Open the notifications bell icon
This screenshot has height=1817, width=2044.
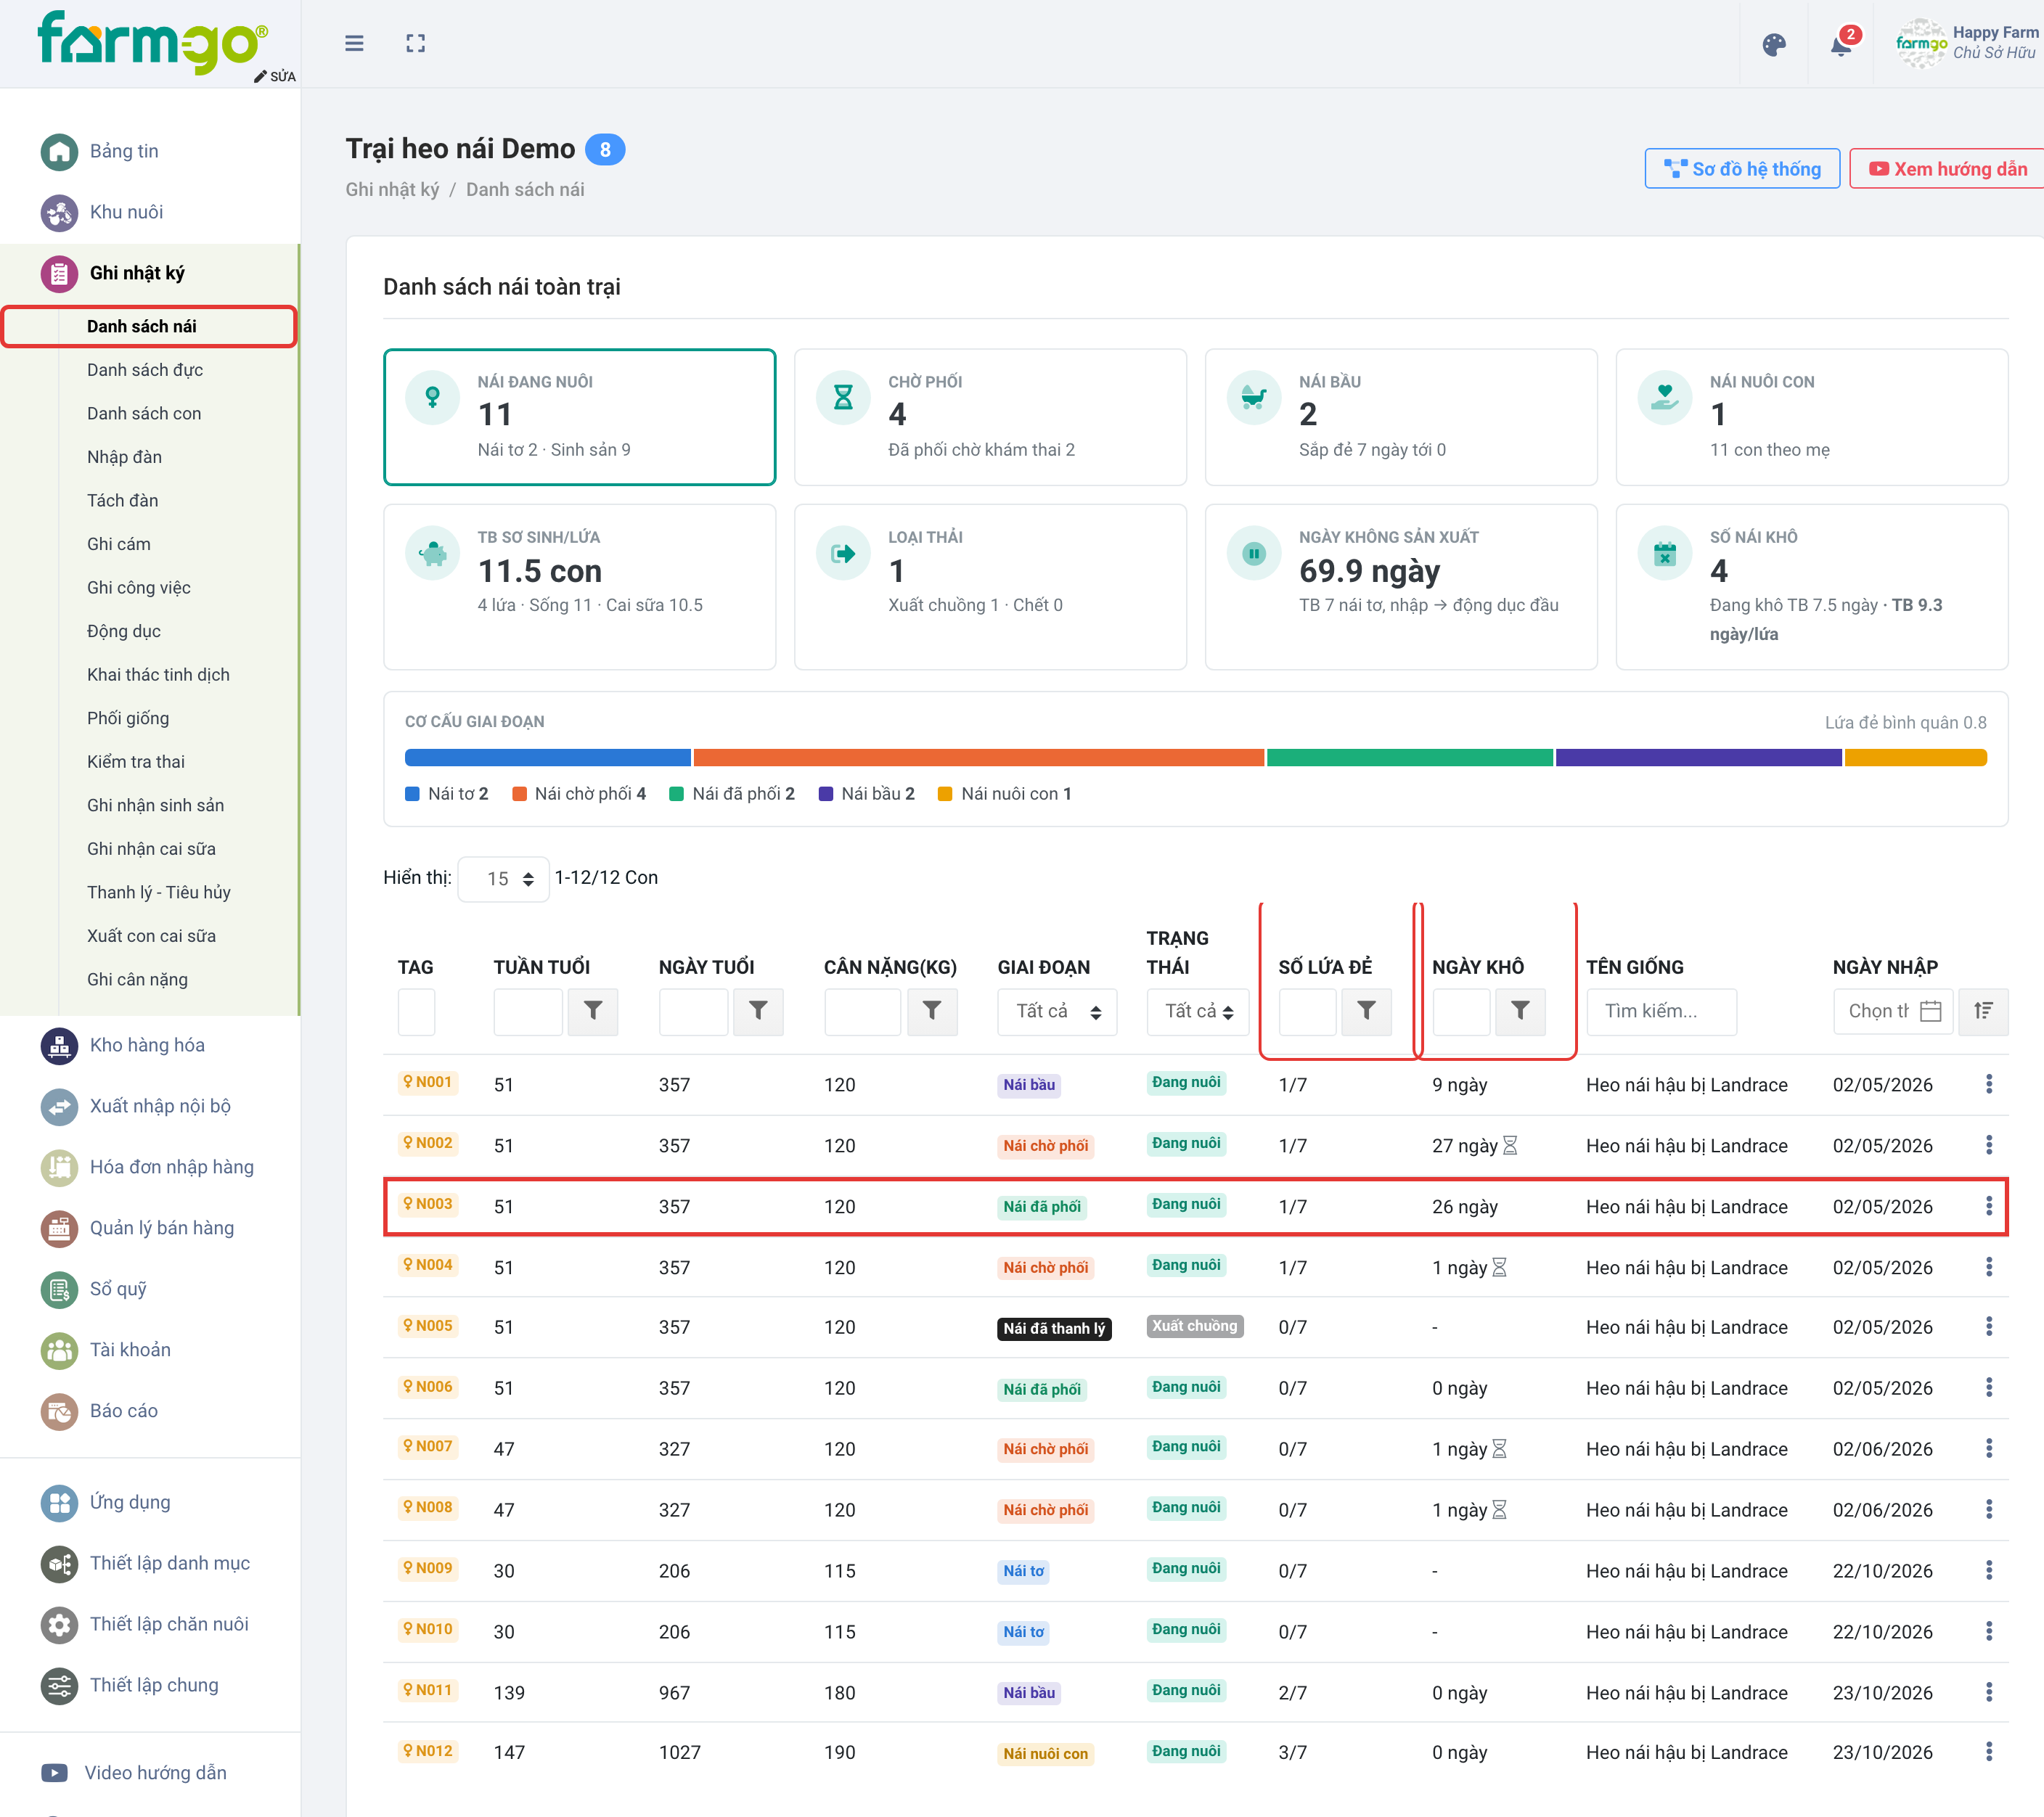pyautogui.click(x=1842, y=45)
